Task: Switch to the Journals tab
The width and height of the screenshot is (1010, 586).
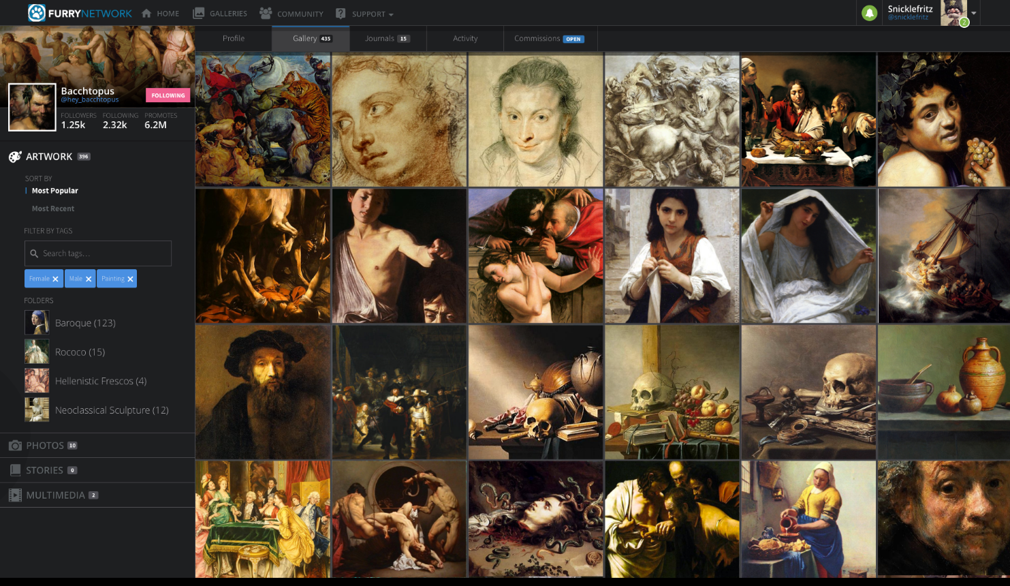Action: tap(388, 39)
